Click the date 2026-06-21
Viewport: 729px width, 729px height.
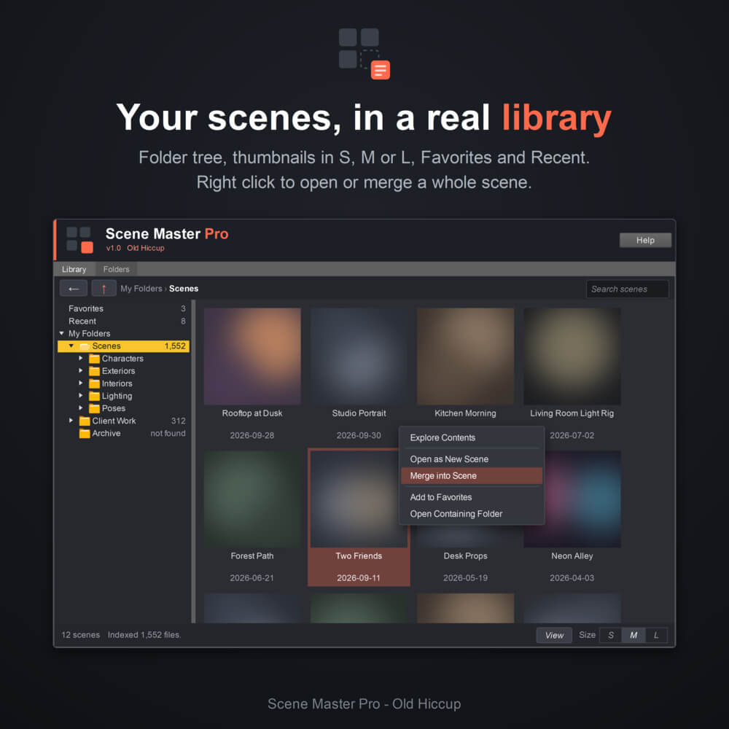point(252,578)
